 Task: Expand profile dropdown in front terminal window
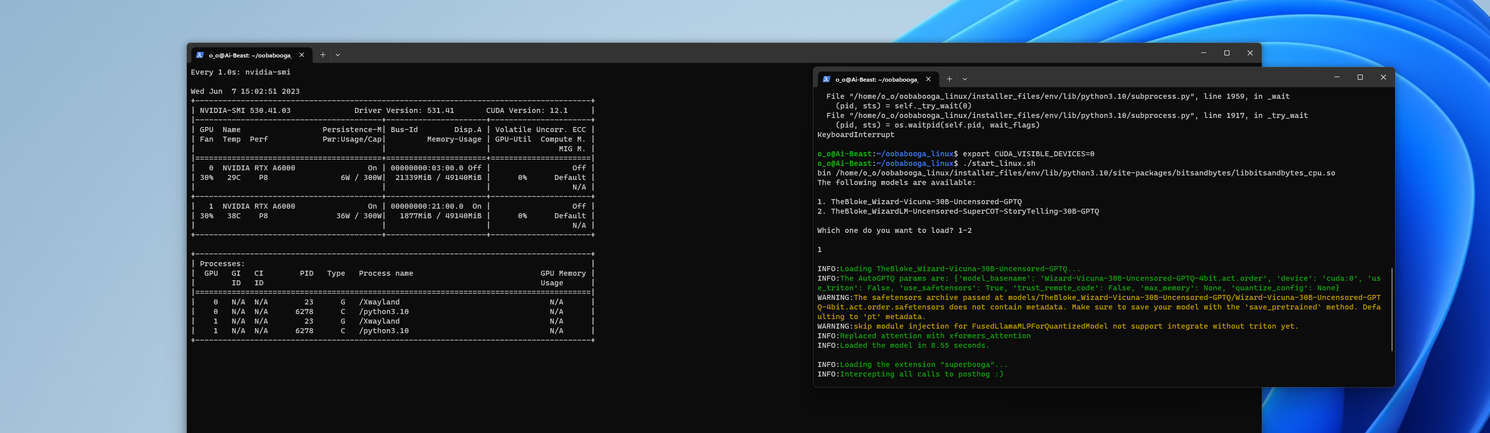964,80
